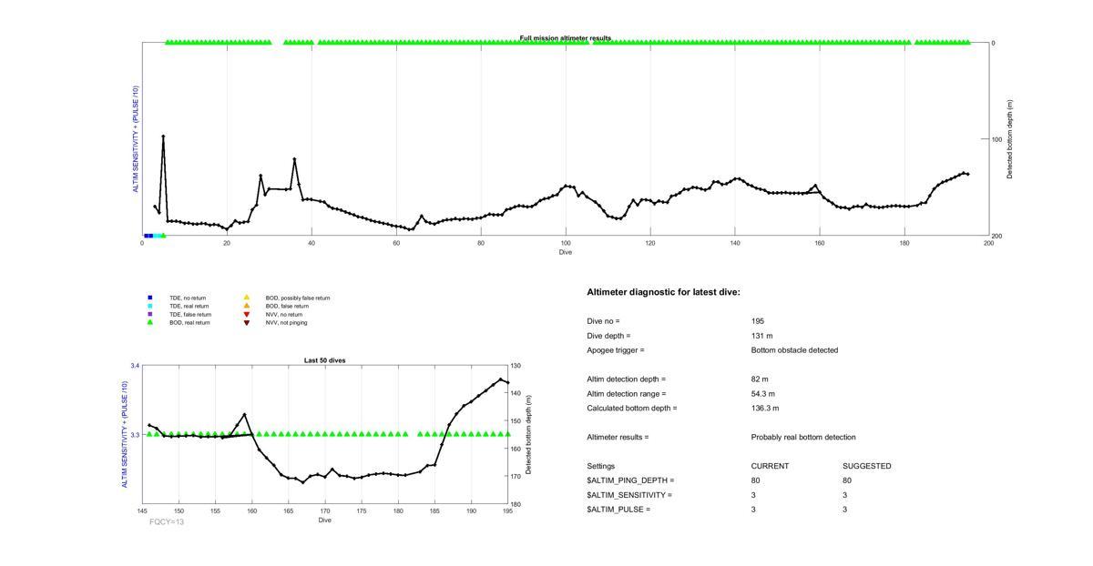Click the 'CURRENT' column header
Viewport: 1093px width, 566px height.
pos(770,466)
